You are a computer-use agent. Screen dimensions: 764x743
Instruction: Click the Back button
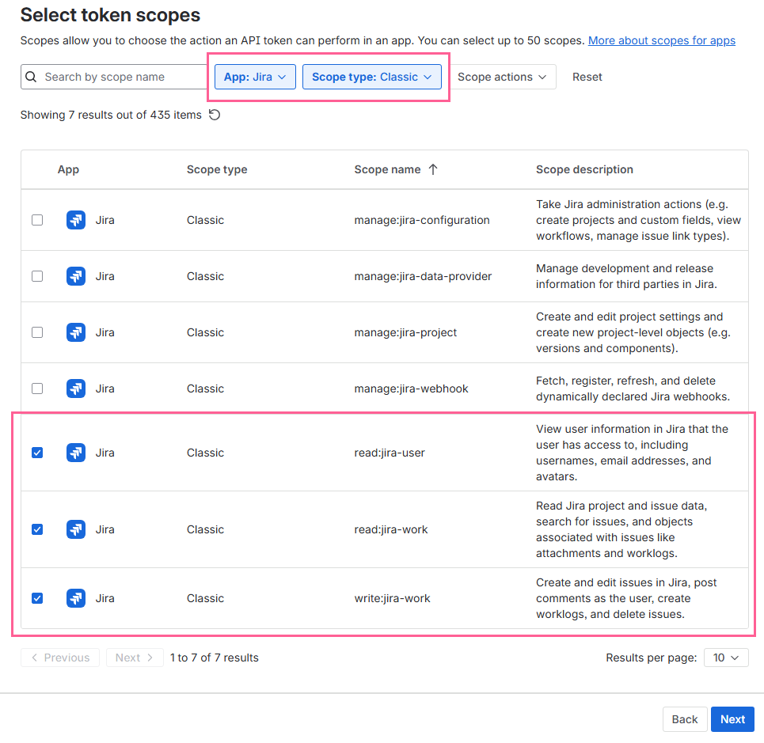click(x=684, y=719)
